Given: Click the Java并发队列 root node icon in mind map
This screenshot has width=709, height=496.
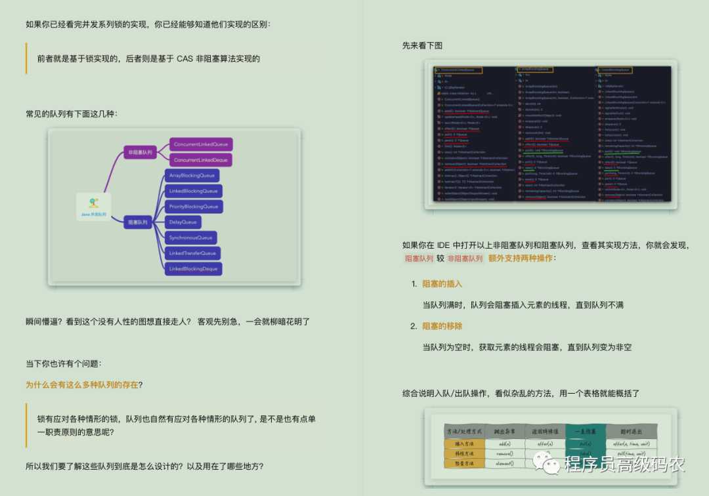Looking at the screenshot, I should [x=94, y=207].
